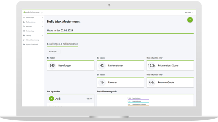Open the Mein Konto account dropdown
The width and height of the screenshot is (218, 122).
pyautogui.click(x=189, y=12)
